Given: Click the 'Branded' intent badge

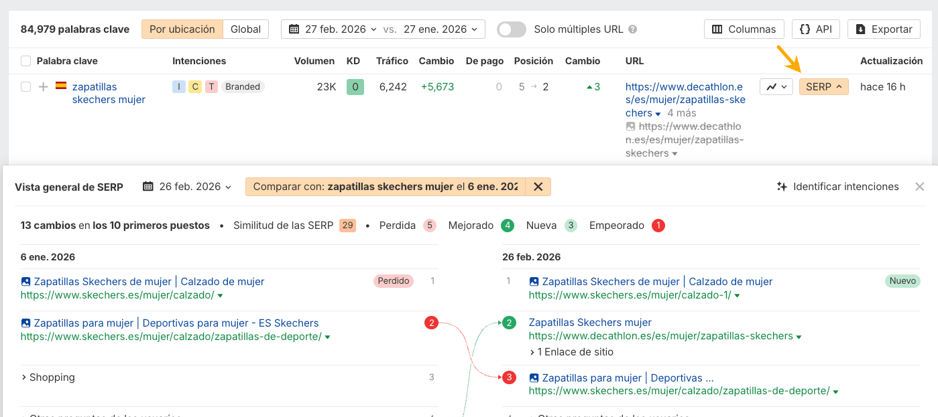Looking at the screenshot, I should (x=243, y=86).
